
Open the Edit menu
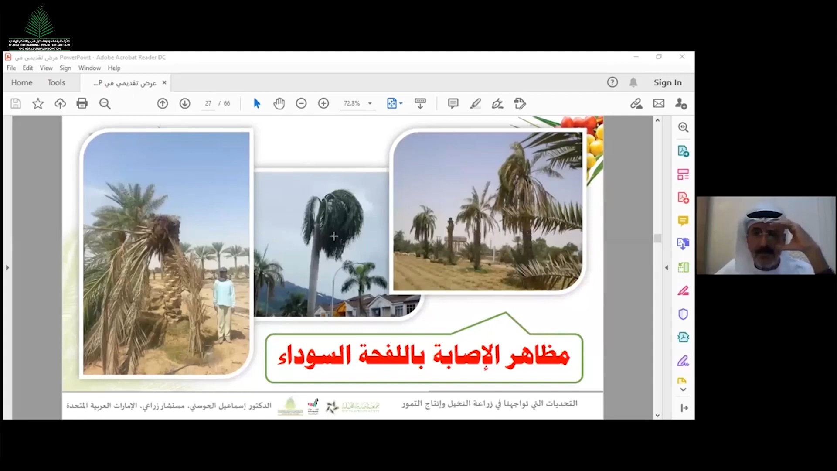[x=28, y=68]
